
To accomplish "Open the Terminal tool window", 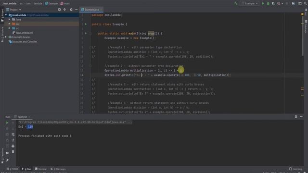I will coord(40,169).
